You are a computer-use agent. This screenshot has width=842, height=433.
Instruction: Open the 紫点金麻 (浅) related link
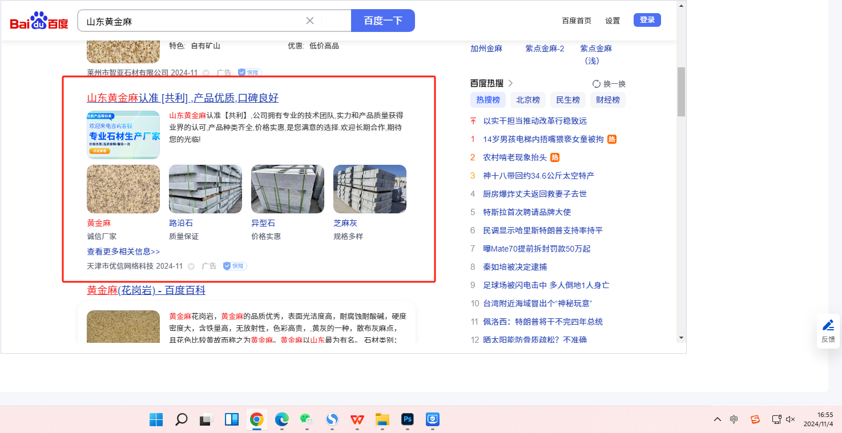pyautogui.click(x=596, y=55)
